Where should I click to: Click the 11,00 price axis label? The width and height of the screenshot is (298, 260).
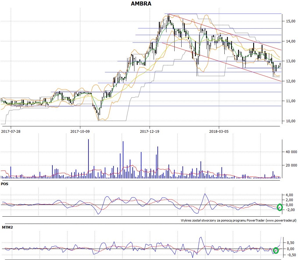[x=291, y=101]
